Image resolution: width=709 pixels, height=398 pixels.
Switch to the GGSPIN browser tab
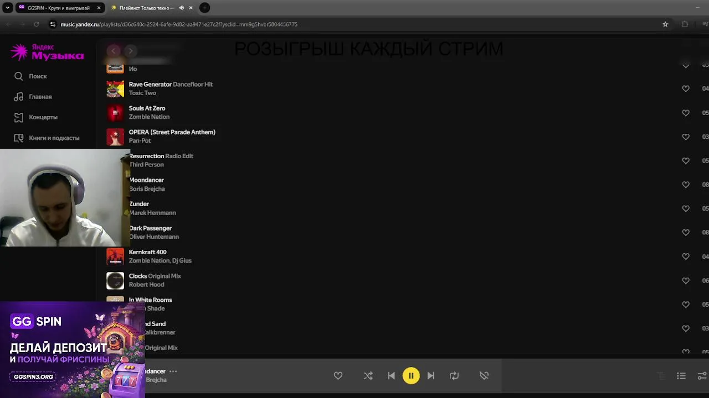[x=58, y=8]
